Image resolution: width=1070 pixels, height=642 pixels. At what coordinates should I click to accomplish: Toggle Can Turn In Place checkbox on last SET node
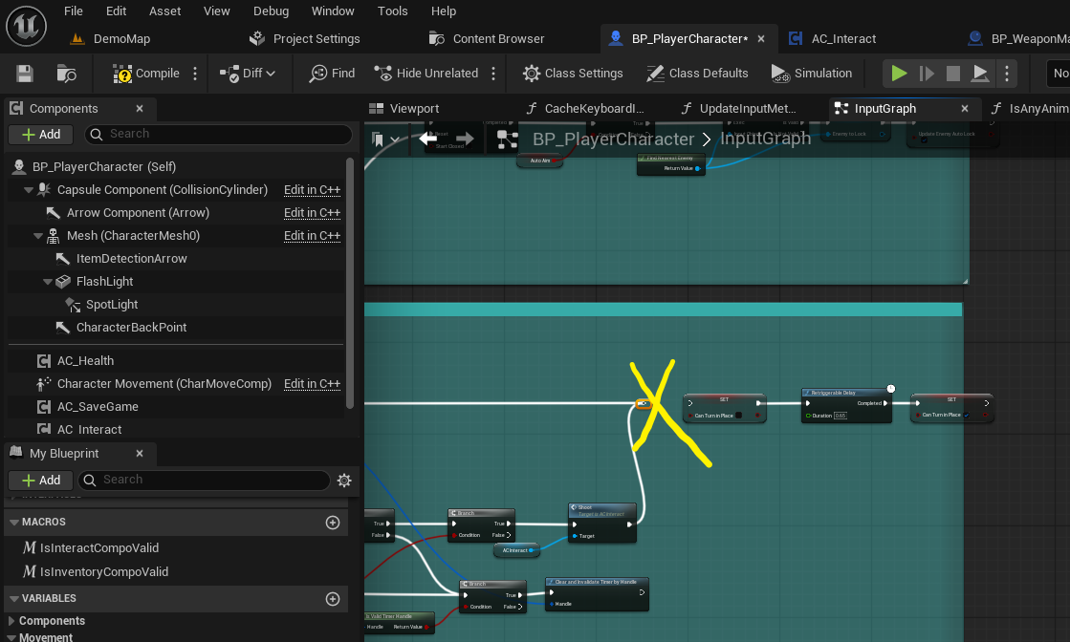pyautogui.click(x=967, y=415)
